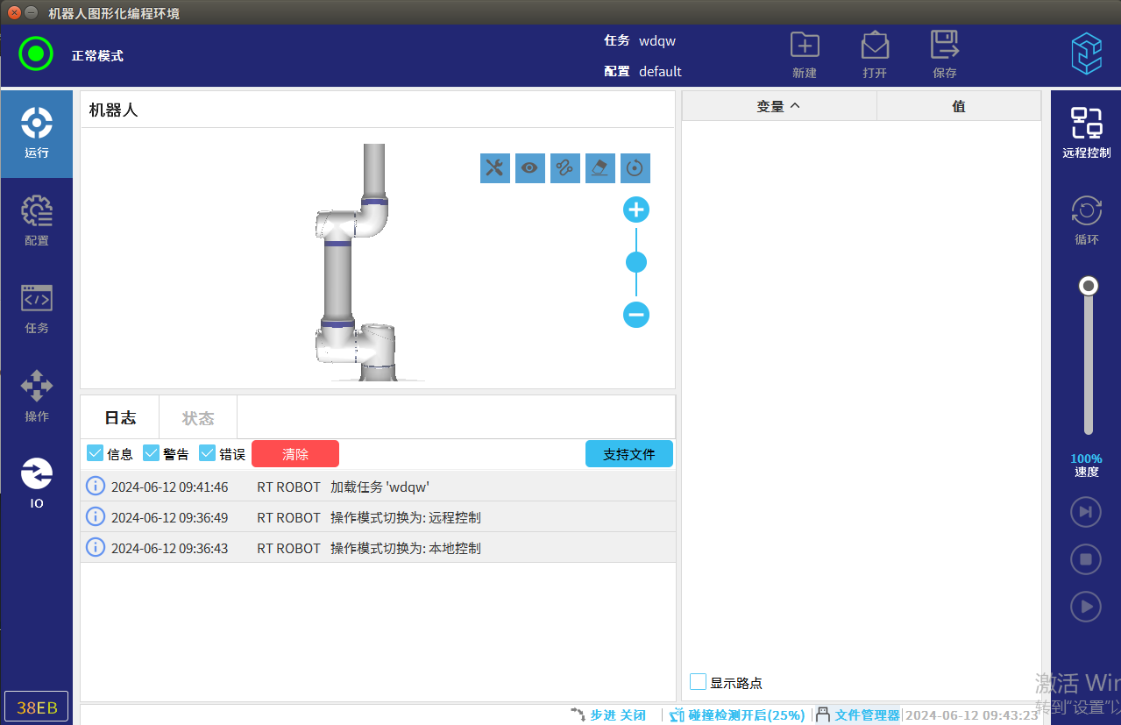This screenshot has height=725, width=1121.
Task: Open the 运行 (Run) sidebar panel
Action: (36, 133)
